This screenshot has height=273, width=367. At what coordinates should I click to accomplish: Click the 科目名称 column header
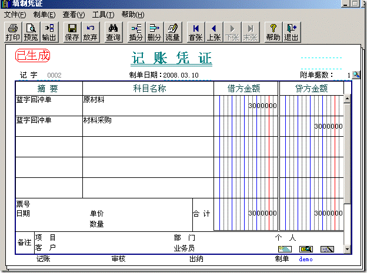click(x=149, y=88)
